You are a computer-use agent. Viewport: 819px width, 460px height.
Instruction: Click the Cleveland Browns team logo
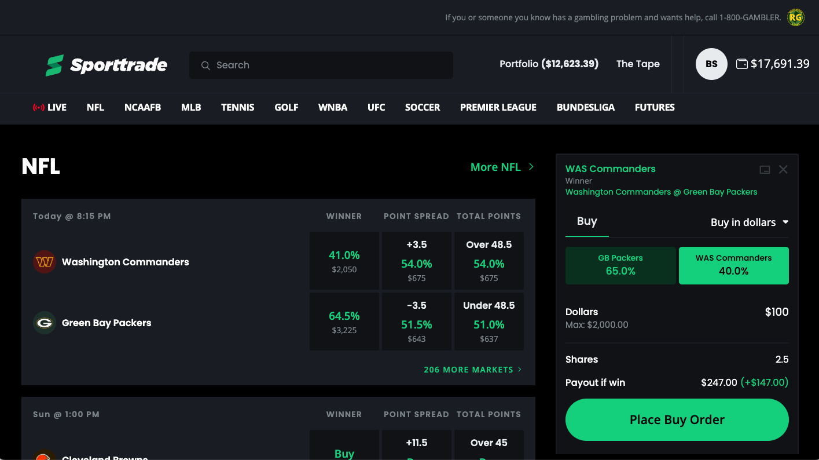(45, 455)
